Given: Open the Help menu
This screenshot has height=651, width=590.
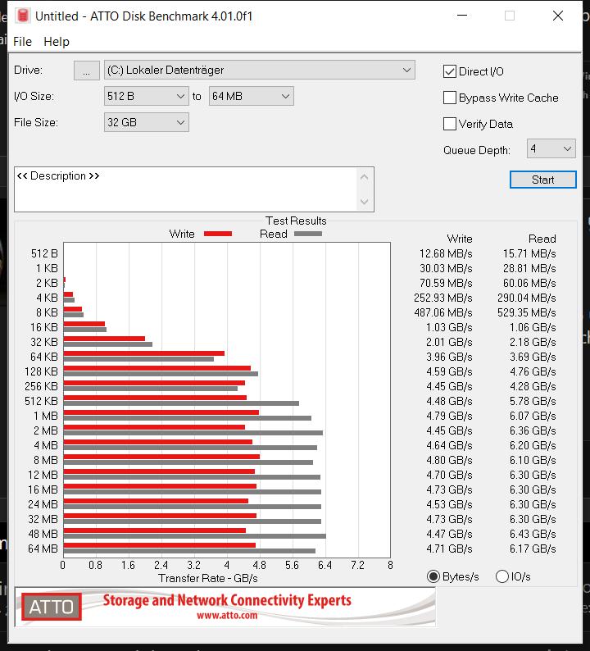Looking at the screenshot, I should 57,42.
